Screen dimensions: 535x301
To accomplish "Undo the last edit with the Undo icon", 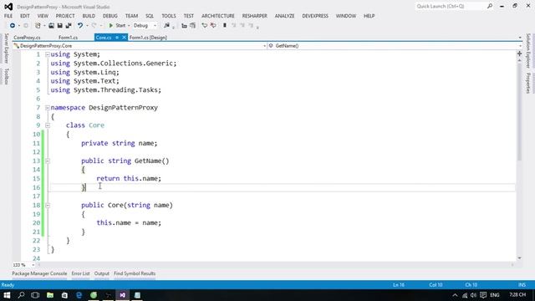I will click(80, 26).
